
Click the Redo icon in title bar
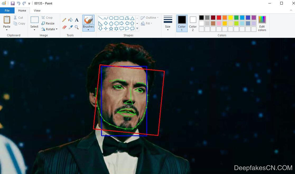pos(24,3)
